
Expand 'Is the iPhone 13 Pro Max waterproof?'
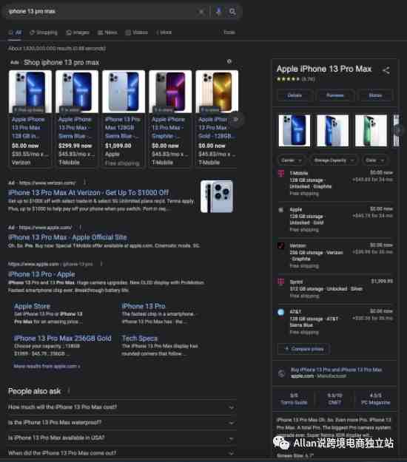121,423
